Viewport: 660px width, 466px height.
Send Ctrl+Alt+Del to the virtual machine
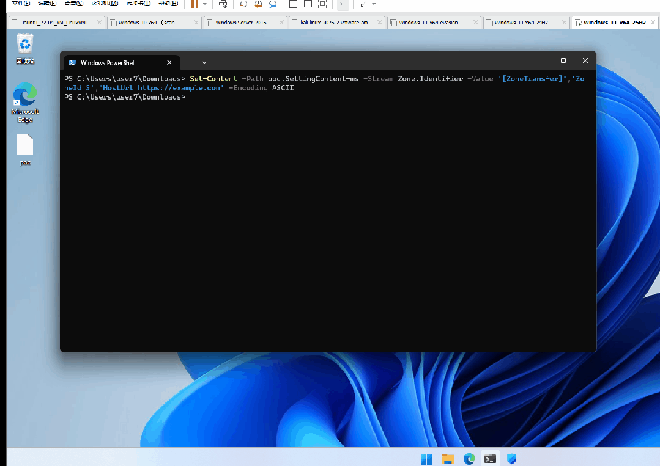[223, 4]
